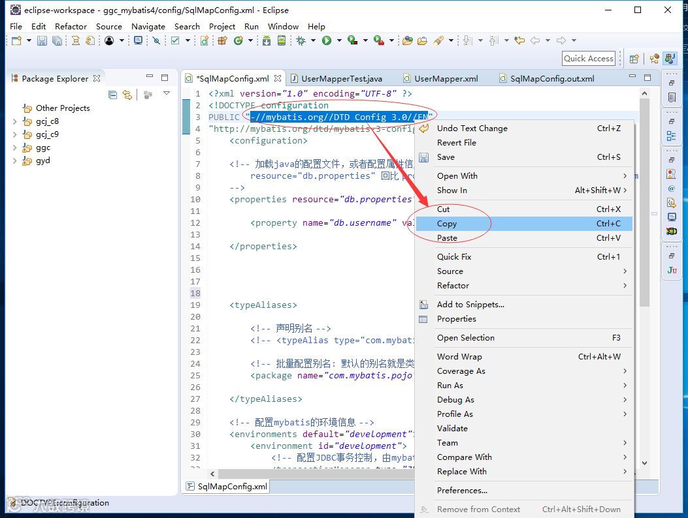Open the Navigate menu

(148, 26)
